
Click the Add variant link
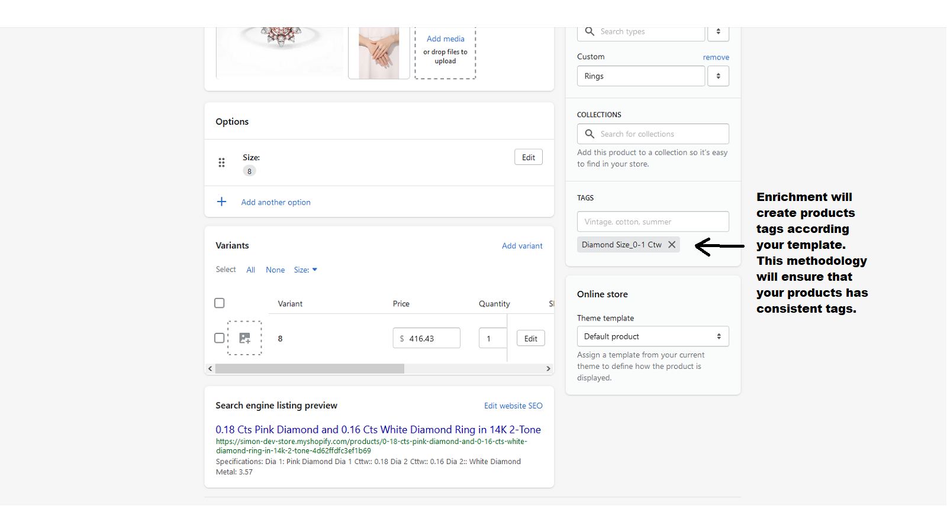522,245
